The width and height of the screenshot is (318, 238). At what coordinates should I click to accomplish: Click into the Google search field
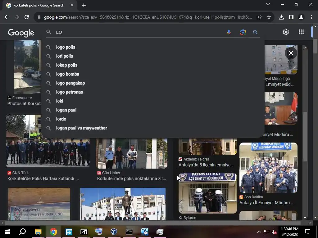(x=140, y=32)
